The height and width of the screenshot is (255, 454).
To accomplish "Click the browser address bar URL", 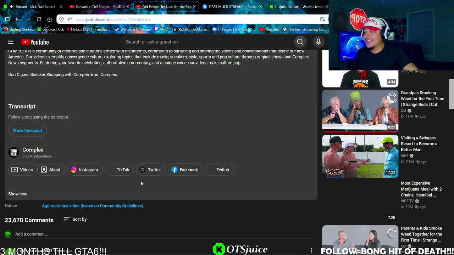I will pos(113,19).
